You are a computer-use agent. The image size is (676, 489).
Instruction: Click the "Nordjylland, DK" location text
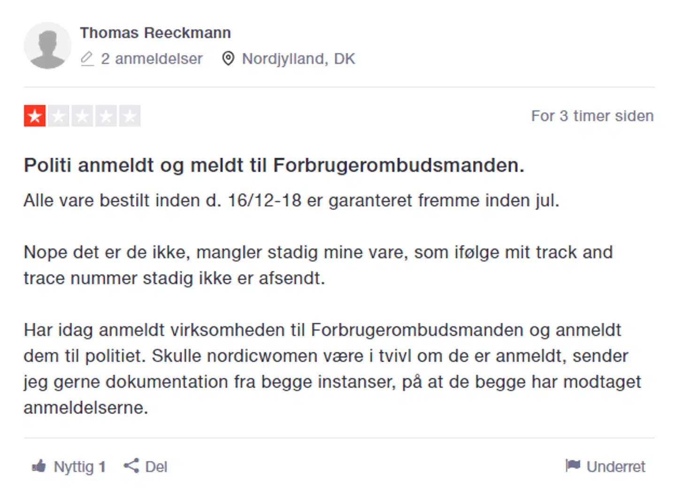pyautogui.click(x=298, y=59)
